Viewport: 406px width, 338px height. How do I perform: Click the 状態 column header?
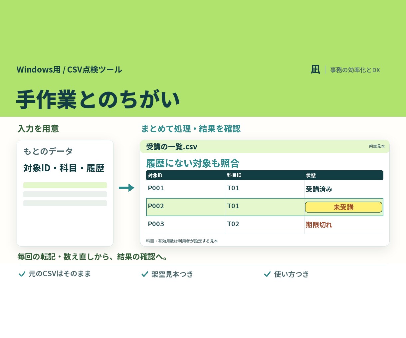click(x=311, y=175)
